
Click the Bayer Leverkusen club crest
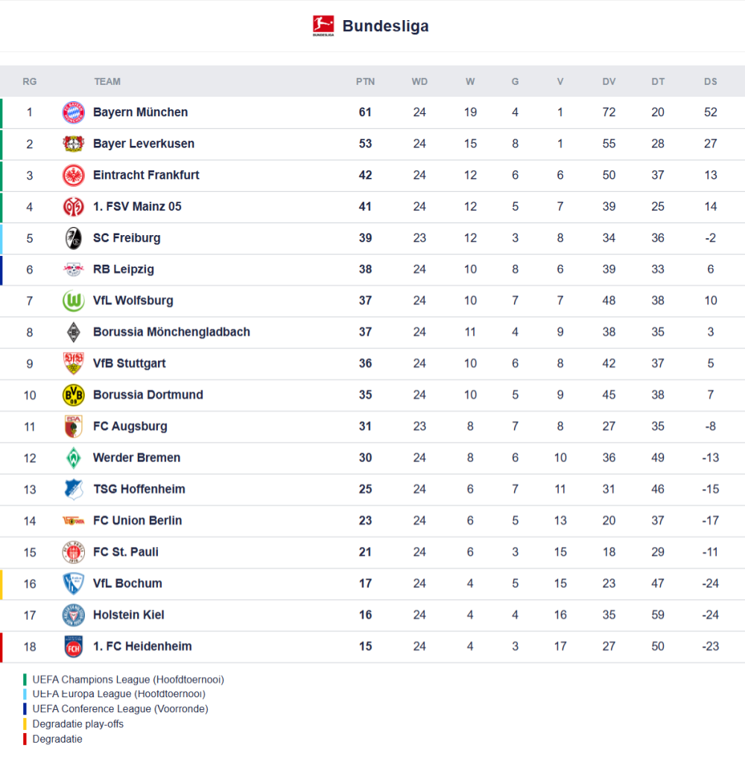(73, 144)
